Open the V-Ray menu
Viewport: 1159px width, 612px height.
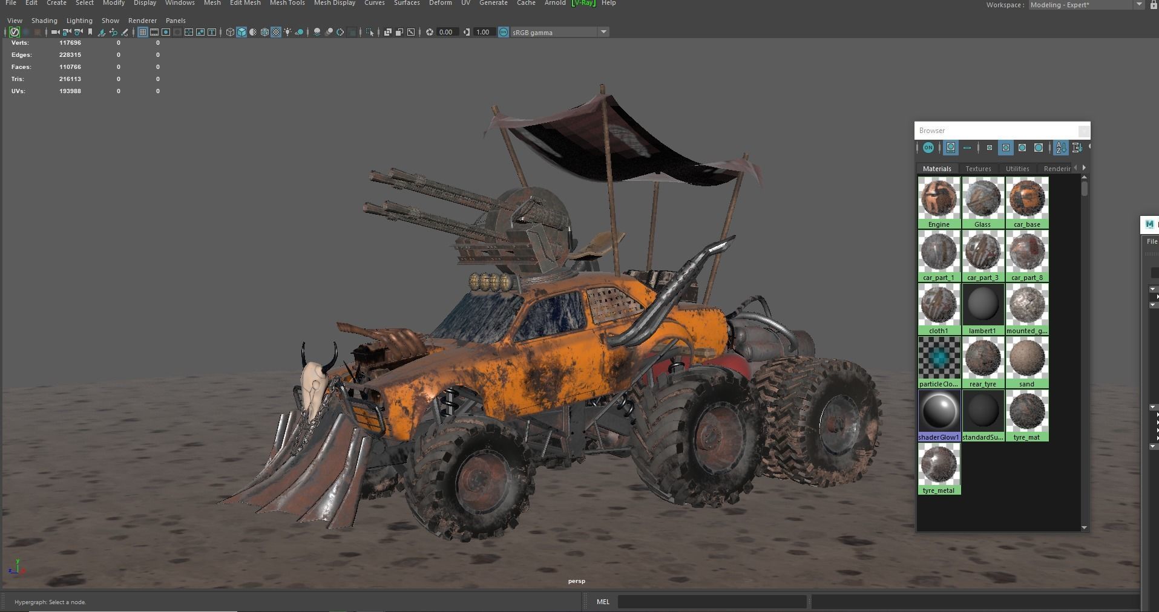583,3
